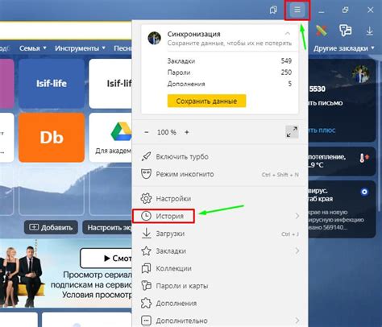The image size is (382, 327).
Task: Click the settings gear icon
Action: pyautogui.click(x=147, y=198)
